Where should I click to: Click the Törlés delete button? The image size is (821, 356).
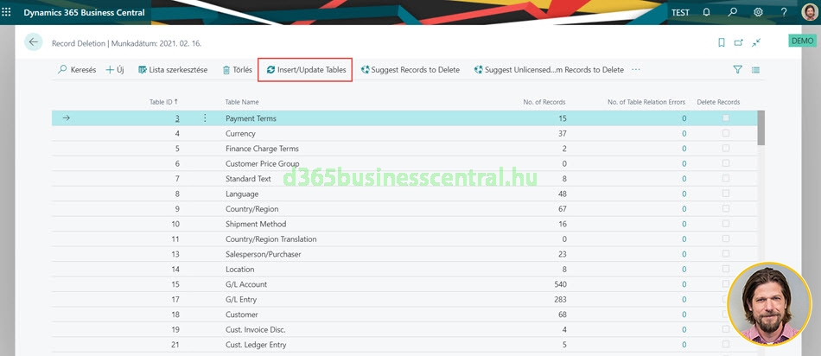pyautogui.click(x=237, y=70)
